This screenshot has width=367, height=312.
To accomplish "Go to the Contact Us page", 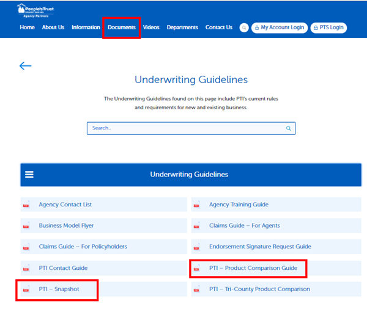I will (x=219, y=27).
